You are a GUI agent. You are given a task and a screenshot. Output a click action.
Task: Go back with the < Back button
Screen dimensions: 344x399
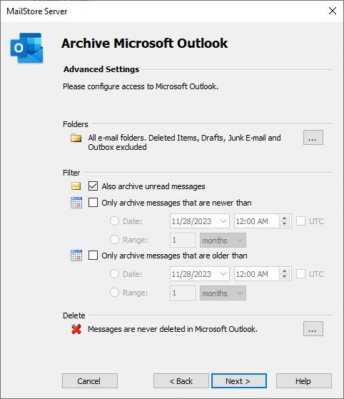click(x=181, y=381)
